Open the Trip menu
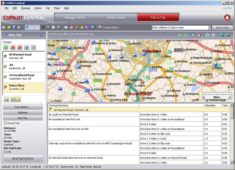Viewport: 235px width, 170px height. tap(48, 8)
